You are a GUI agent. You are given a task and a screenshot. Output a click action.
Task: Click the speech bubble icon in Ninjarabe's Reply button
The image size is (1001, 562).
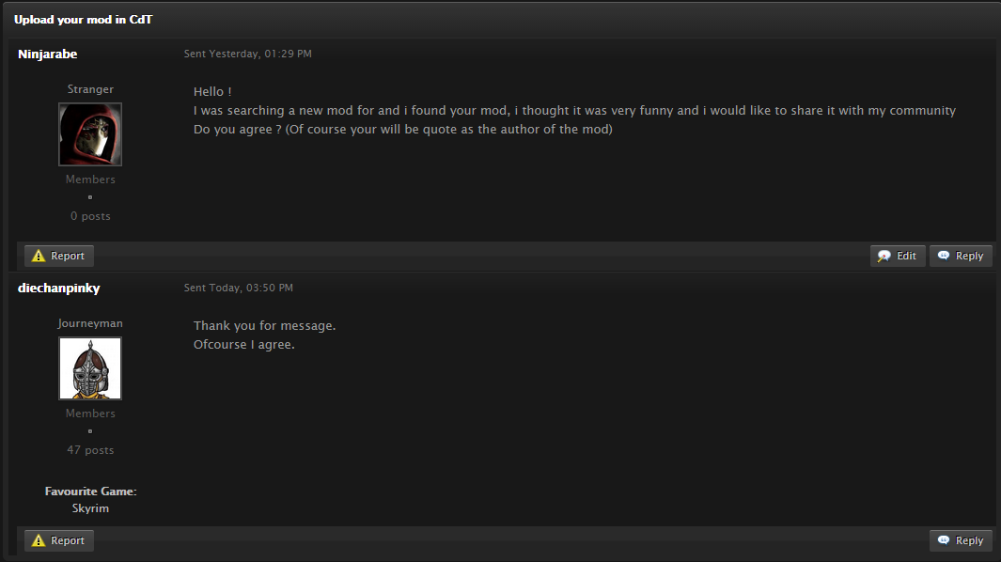(x=944, y=256)
